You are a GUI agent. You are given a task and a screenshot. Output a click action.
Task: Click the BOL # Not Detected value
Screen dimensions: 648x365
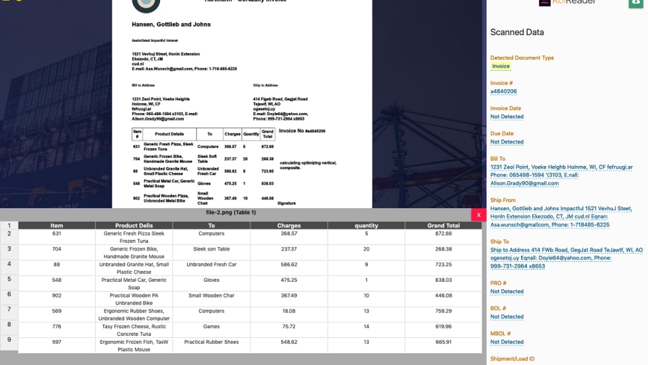(x=506, y=317)
